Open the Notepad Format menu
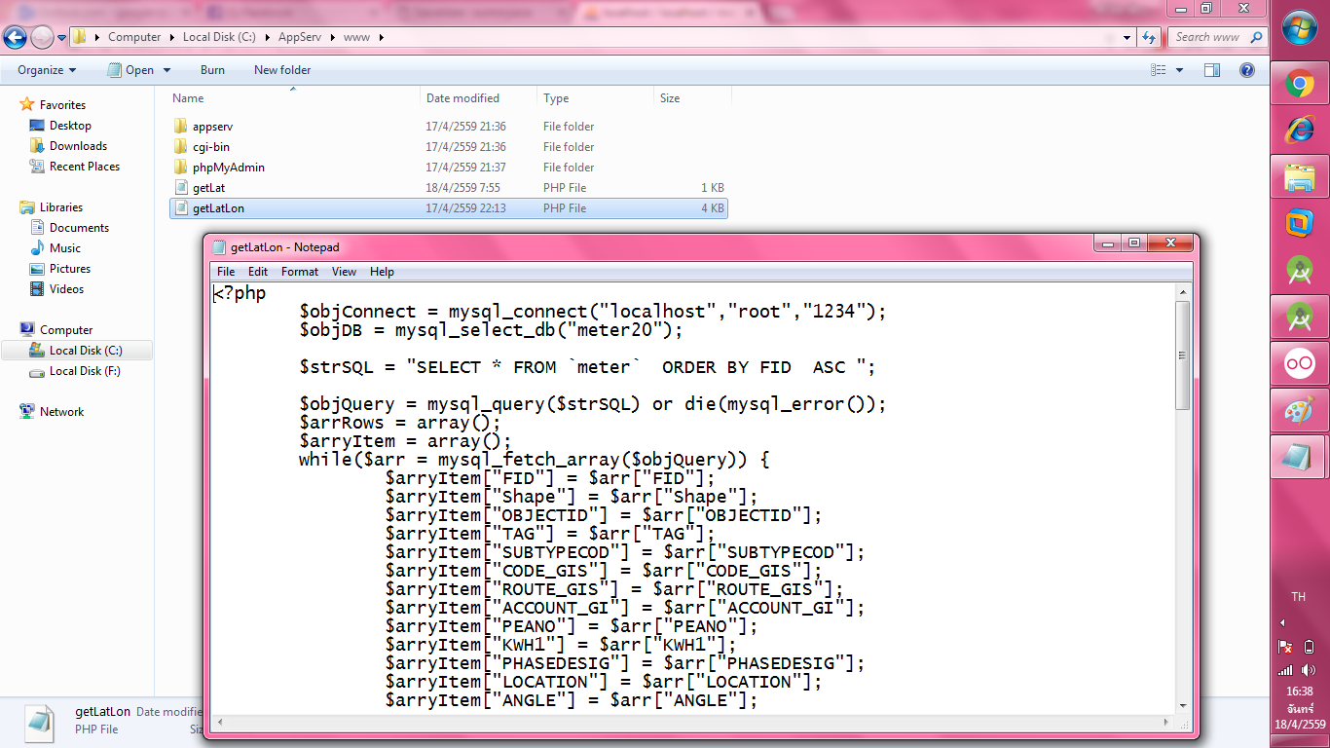Screen dimensions: 1330x748 point(300,272)
